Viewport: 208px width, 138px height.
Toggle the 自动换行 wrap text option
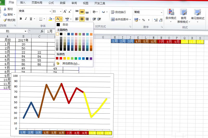(x=118, y=12)
